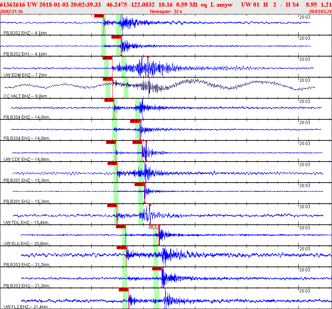
Task: Click the event ID 61362616 in header
Action: pyautogui.click(x=13, y=5)
